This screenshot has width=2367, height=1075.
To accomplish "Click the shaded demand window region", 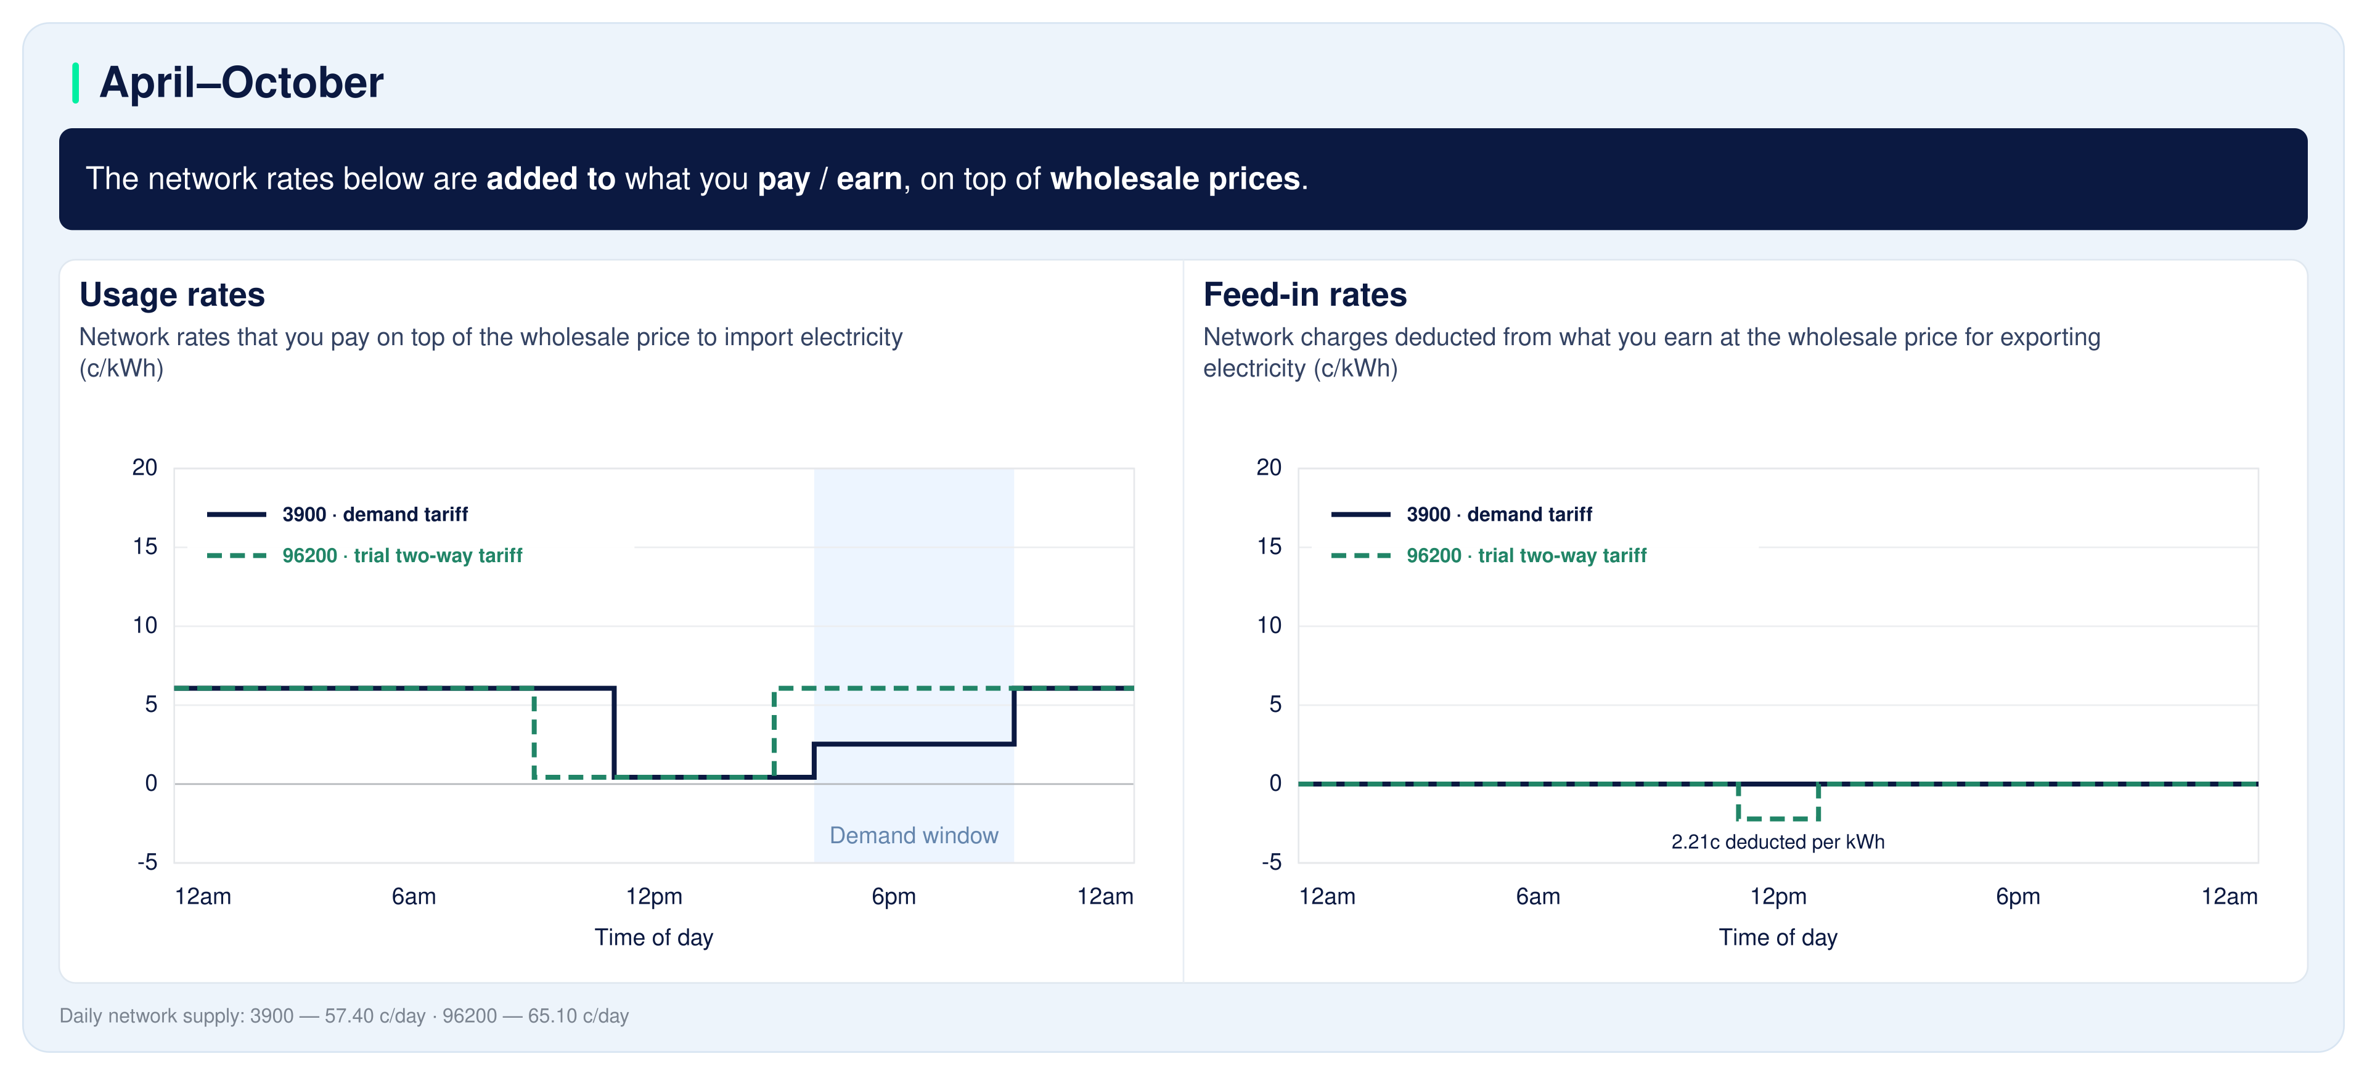I will pyautogui.click(x=914, y=665).
